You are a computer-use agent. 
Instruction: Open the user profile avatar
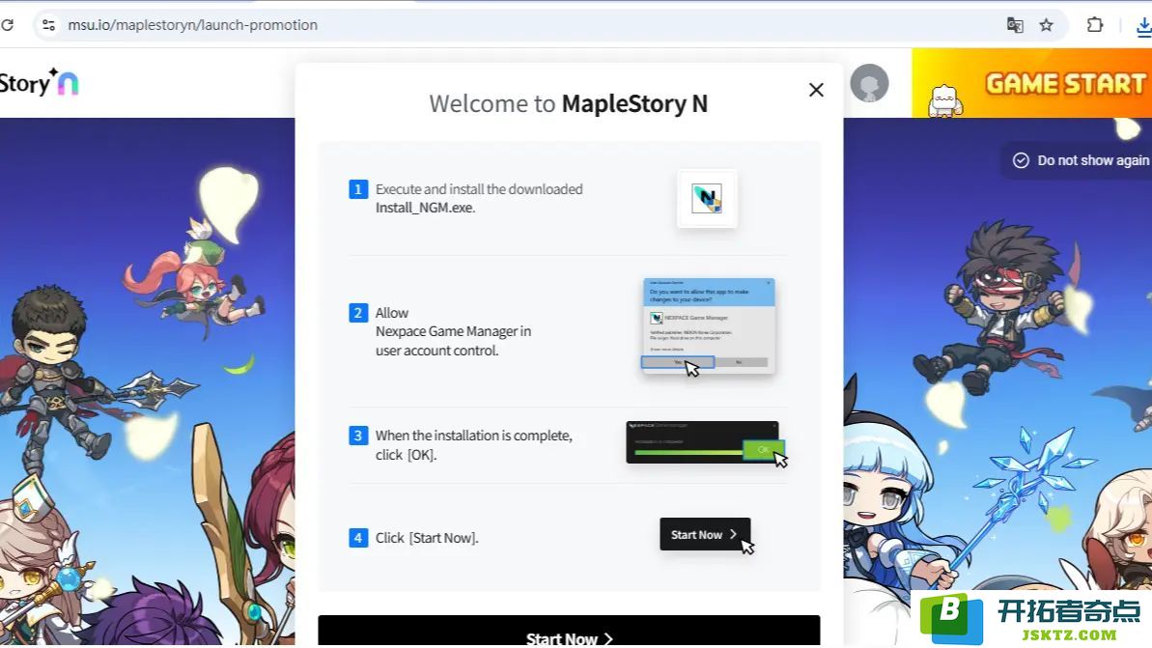pos(869,83)
